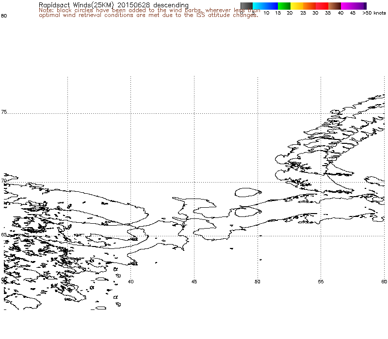Click the '35' knots legend label
The width and height of the screenshot is (388, 339).
(328, 13)
